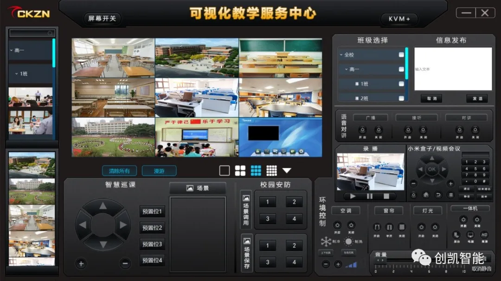Check the 全校 checkbox in class selection

pyautogui.click(x=401, y=55)
